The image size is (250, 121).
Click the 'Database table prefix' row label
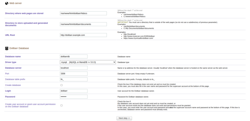tap(15, 79)
